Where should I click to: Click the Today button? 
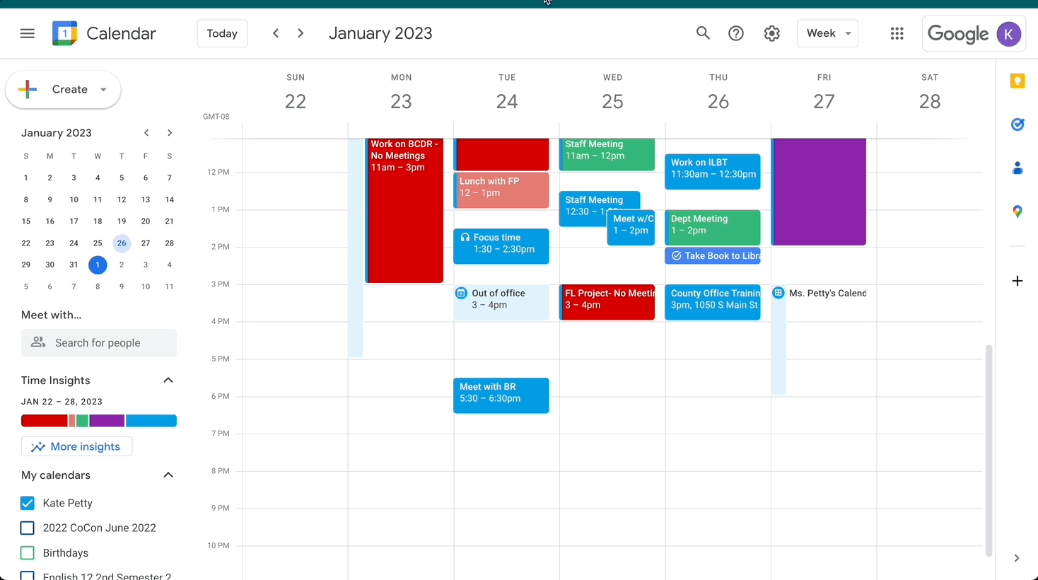click(x=222, y=33)
